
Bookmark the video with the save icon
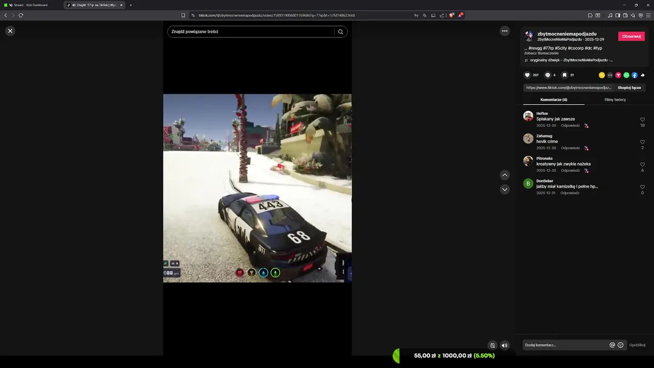pos(565,75)
